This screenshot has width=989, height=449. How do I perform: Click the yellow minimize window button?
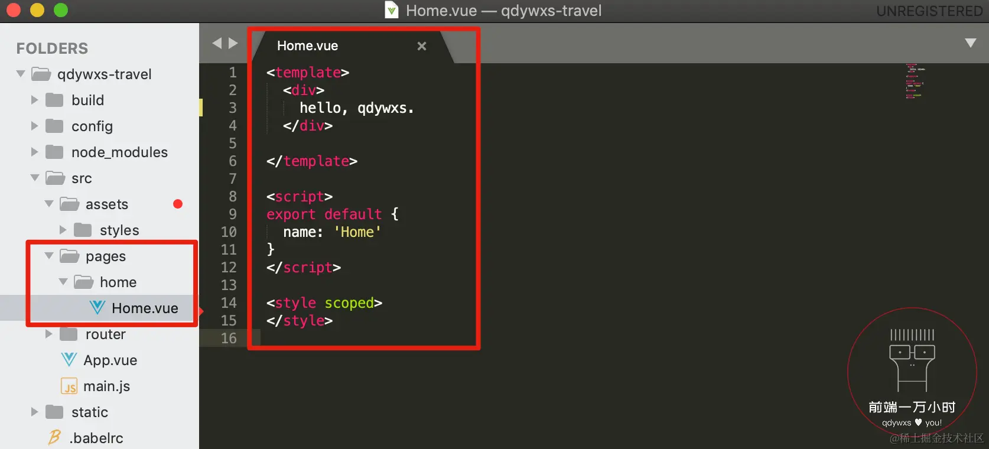point(37,10)
